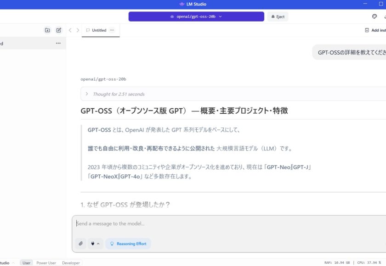Toggle Reasoning Effort option
Image resolution: width=386 pixels, height=266 pixels.
tap(128, 244)
